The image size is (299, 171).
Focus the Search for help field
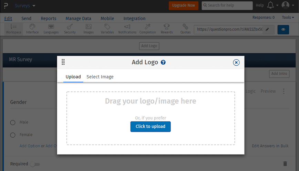pos(227,6)
